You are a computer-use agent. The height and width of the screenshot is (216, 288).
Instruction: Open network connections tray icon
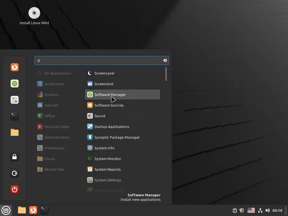coord(260,210)
